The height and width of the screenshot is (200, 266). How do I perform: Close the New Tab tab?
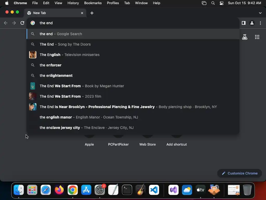click(82, 13)
